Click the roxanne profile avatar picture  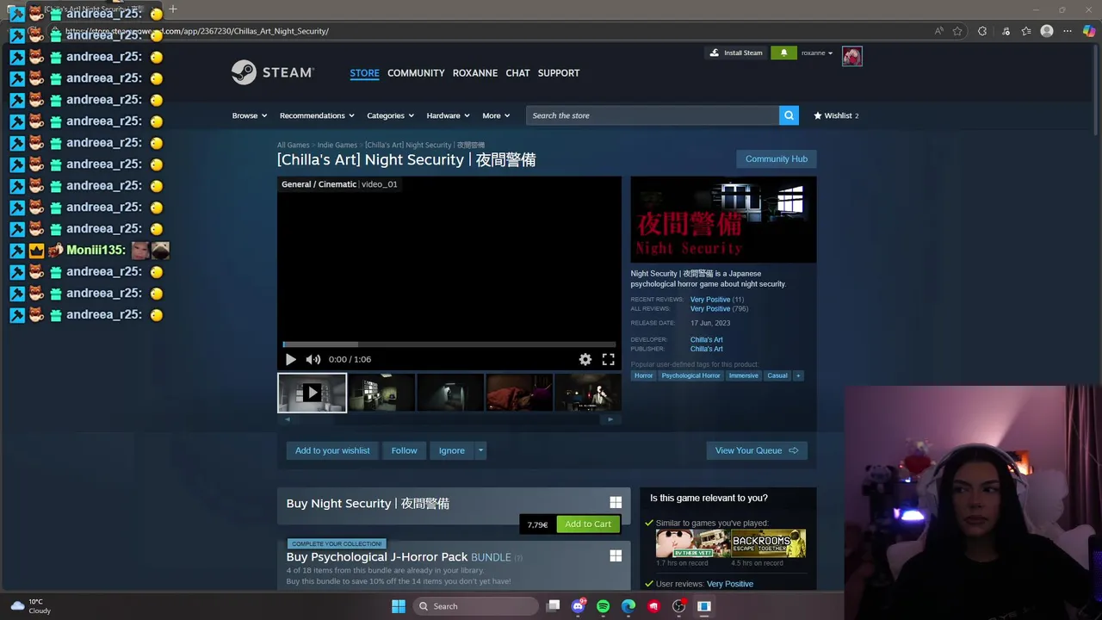coord(852,56)
